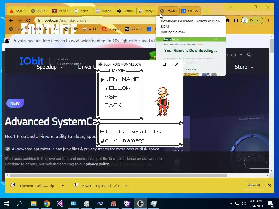The image size is (279, 209).
Task: Open File Explorer from the taskbar
Action: 33,204
